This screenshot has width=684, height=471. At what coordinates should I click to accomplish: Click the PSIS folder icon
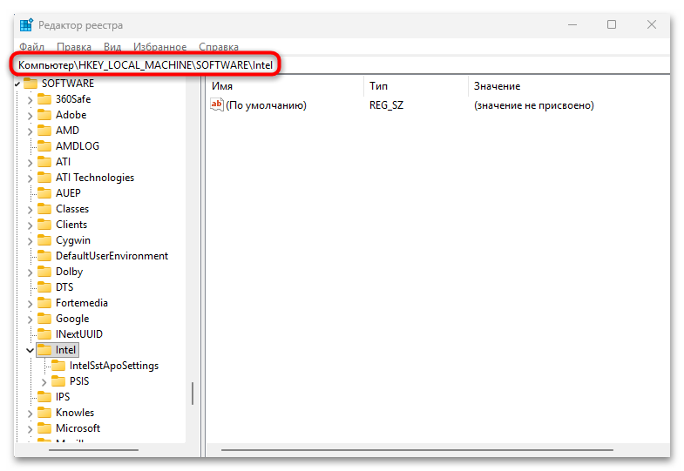pyautogui.click(x=58, y=381)
